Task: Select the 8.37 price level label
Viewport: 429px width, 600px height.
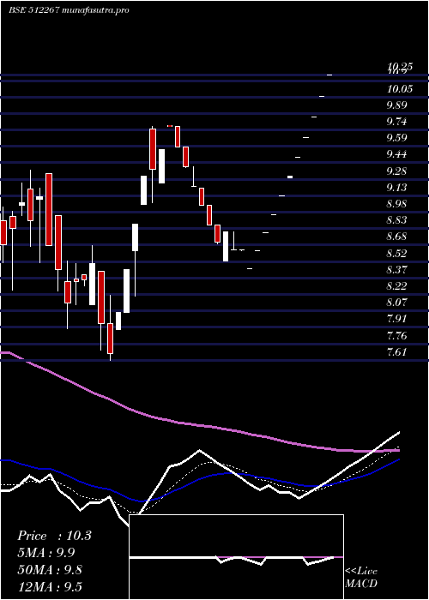Action: (x=396, y=270)
